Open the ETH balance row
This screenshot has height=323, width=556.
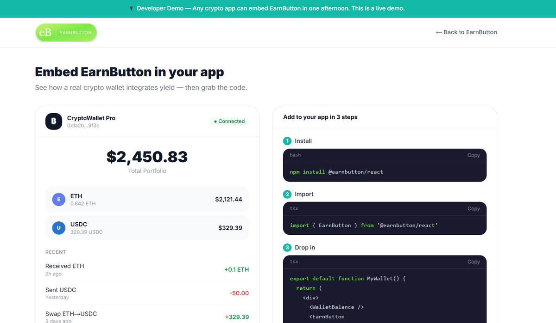tap(147, 200)
